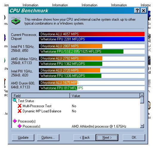Click the Intel PIII 1GHz, 256kB, i820 label
The image size is (155, 148).
22,73
